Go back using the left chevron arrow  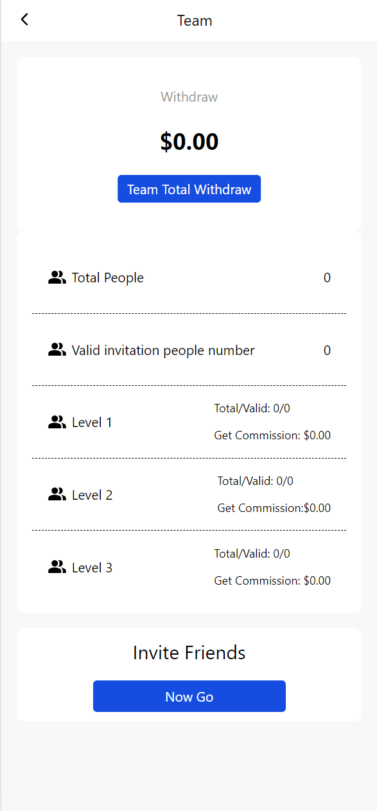[24, 19]
